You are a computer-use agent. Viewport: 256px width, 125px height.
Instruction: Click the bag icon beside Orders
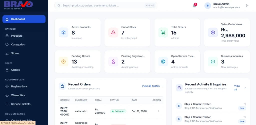pyautogui.click(x=7, y=70)
